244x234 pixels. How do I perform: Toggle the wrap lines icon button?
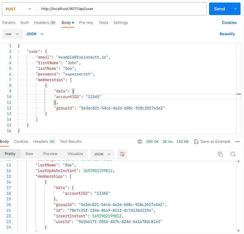point(122,154)
